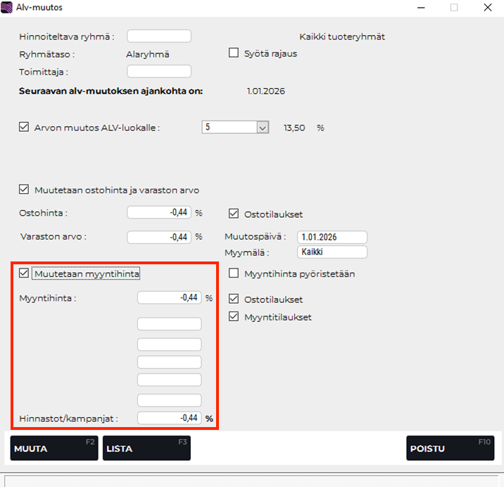The height and width of the screenshot is (487, 504).
Task: Enable Myyntihinta pyöristetään option
Action: coord(234,273)
